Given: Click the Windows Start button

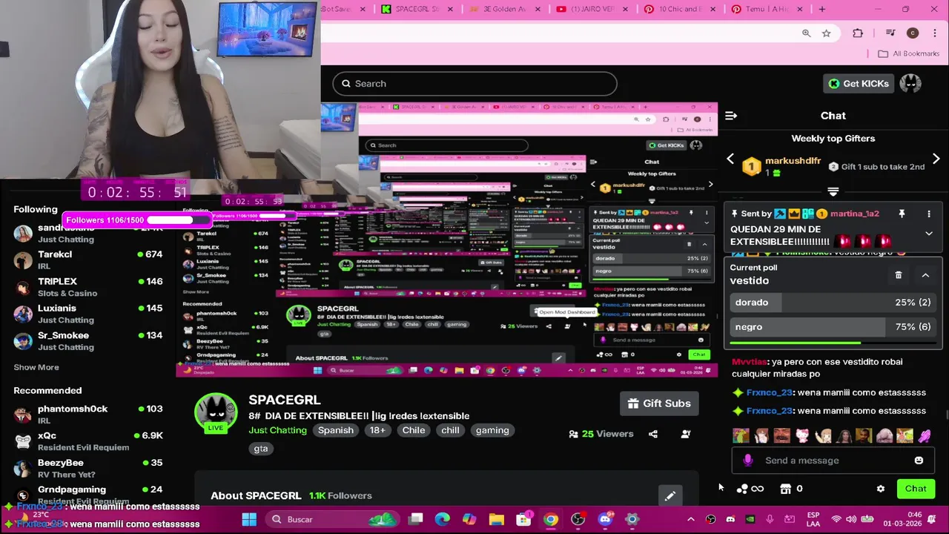Looking at the screenshot, I should (x=249, y=519).
